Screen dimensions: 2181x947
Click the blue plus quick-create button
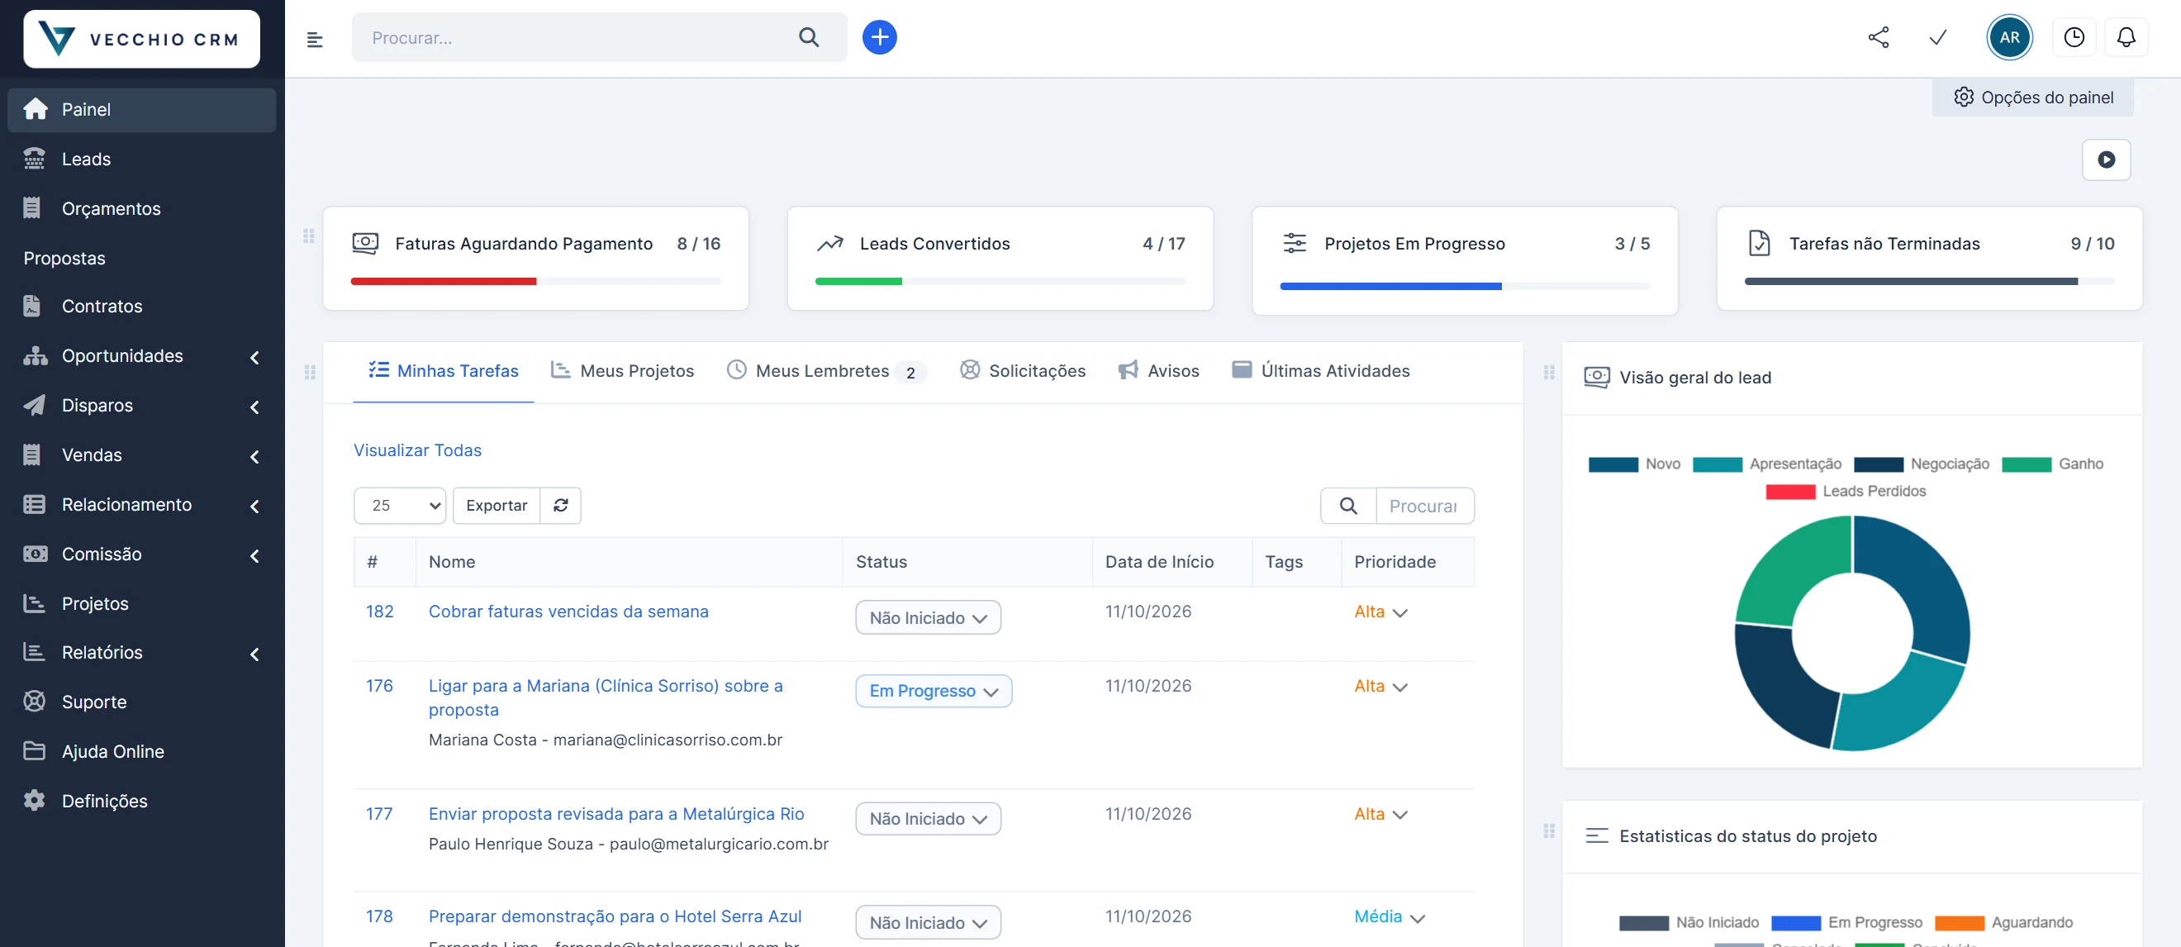[879, 37]
